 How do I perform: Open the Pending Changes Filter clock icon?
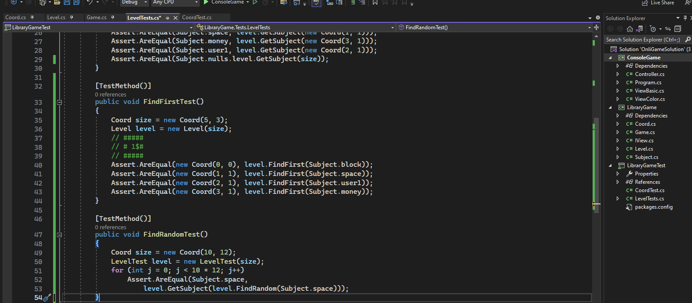[x=653, y=29]
